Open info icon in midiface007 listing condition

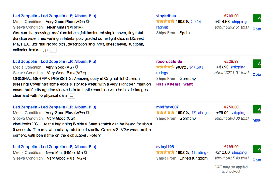point(87,112)
